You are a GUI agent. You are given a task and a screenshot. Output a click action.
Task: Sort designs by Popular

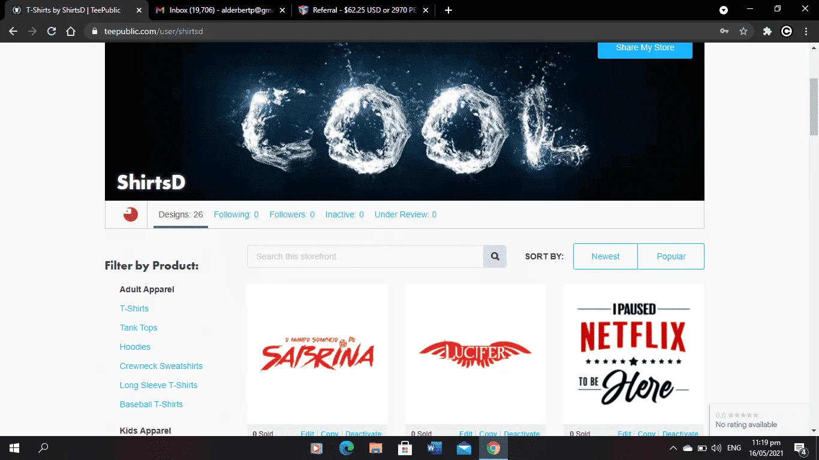(x=671, y=256)
